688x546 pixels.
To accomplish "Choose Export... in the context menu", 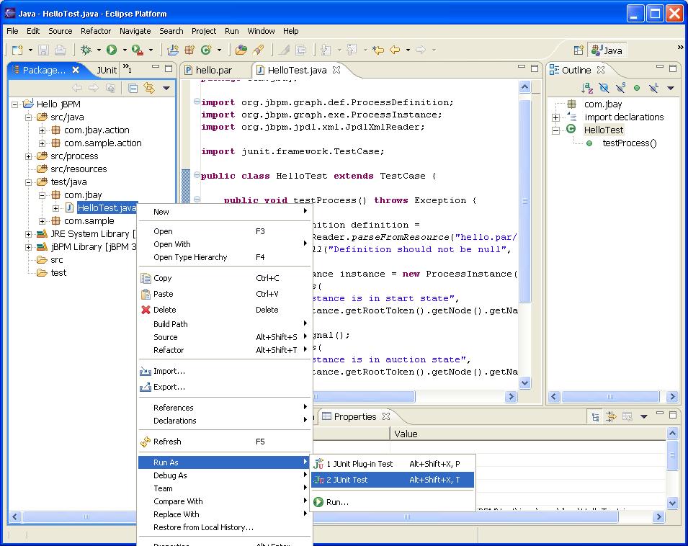I will point(224,387).
